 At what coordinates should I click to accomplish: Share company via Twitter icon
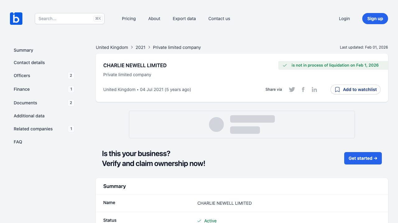coord(292,90)
